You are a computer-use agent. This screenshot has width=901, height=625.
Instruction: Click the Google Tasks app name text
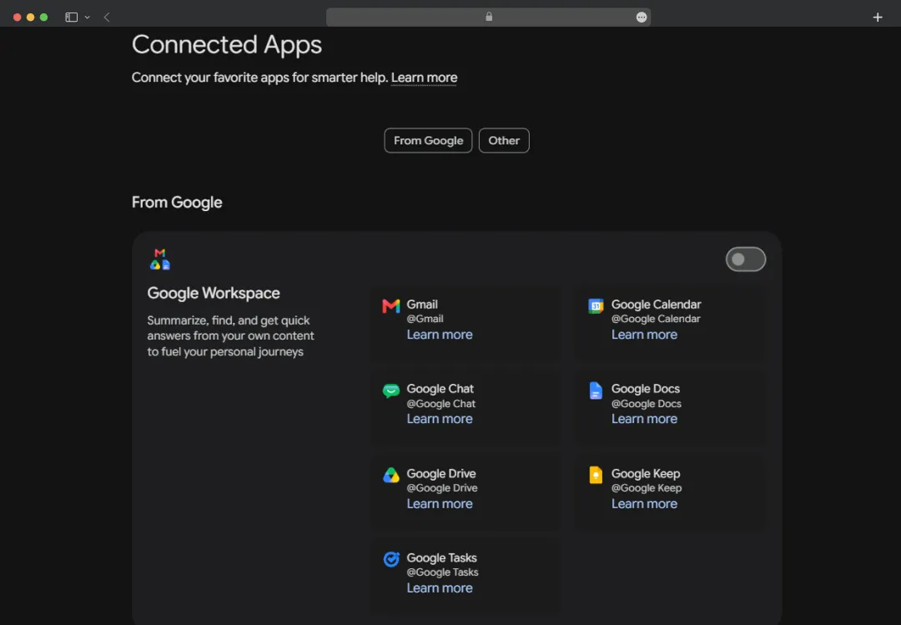pos(442,558)
